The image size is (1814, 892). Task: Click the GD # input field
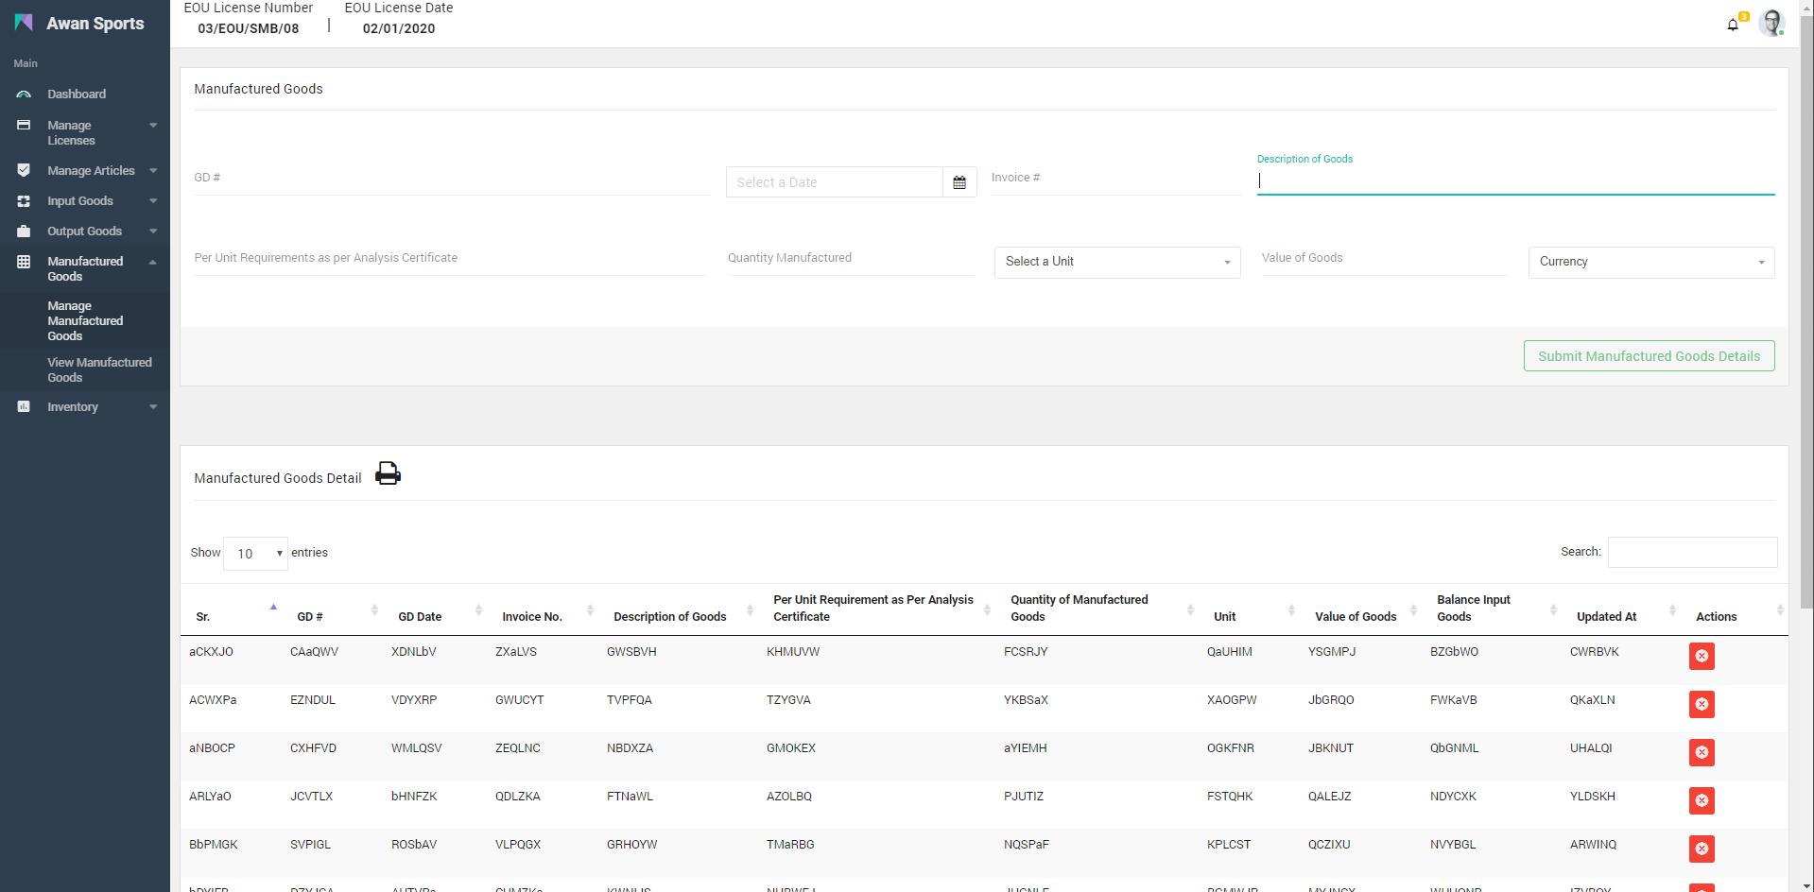[x=452, y=180]
